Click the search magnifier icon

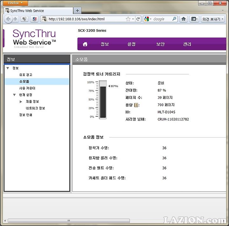pyautogui.click(x=174, y=19)
